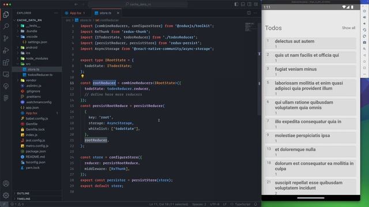Screen dimensions: 369x207
Task: Click the remote window status bar icon
Action: tap(4, 204)
